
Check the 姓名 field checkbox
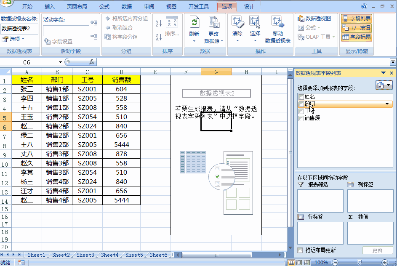(x=301, y=97)
